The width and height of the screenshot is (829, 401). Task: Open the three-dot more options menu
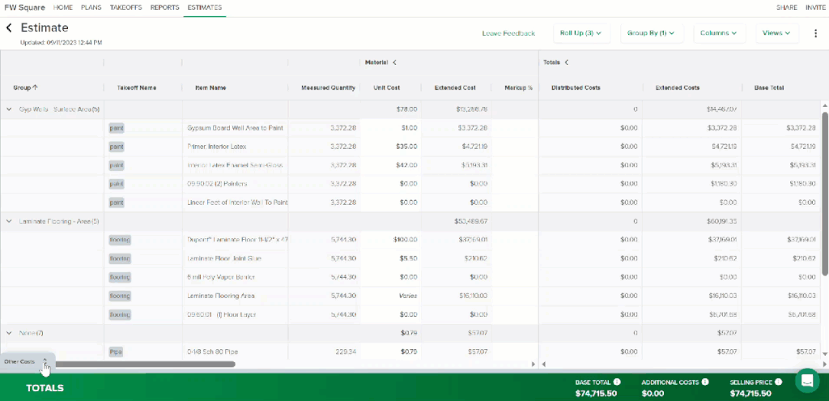point(815,33)
